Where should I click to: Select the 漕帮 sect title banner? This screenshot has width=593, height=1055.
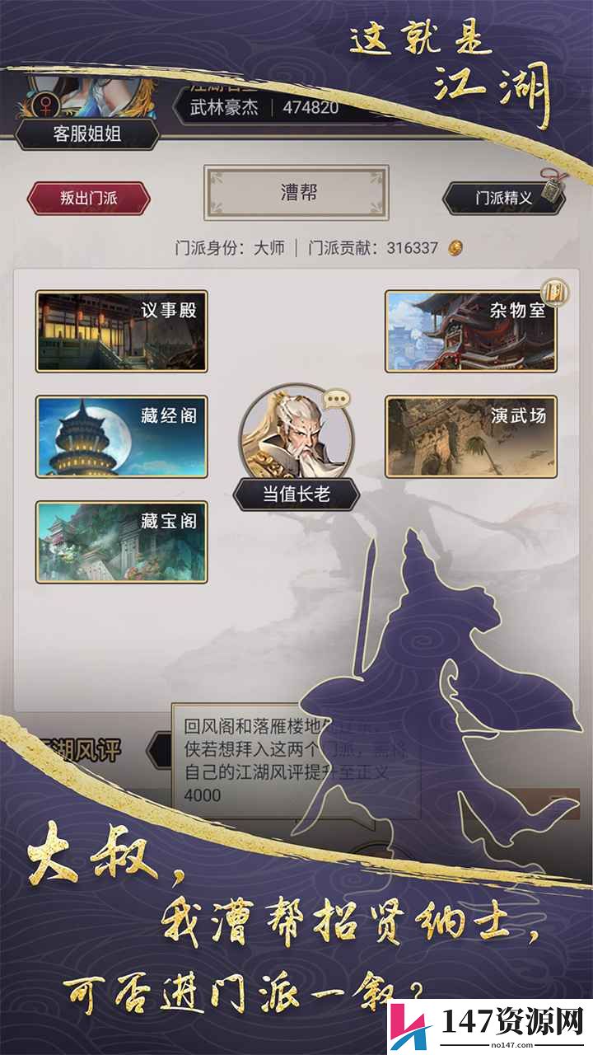click(296, 193)
